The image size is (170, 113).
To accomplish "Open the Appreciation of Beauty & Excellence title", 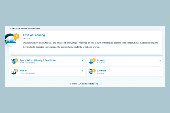I will pyautogui.click(x=38, y=60).
